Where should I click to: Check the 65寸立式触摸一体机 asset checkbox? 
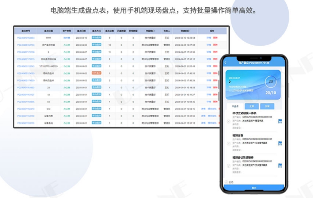[x=229, y=121]
